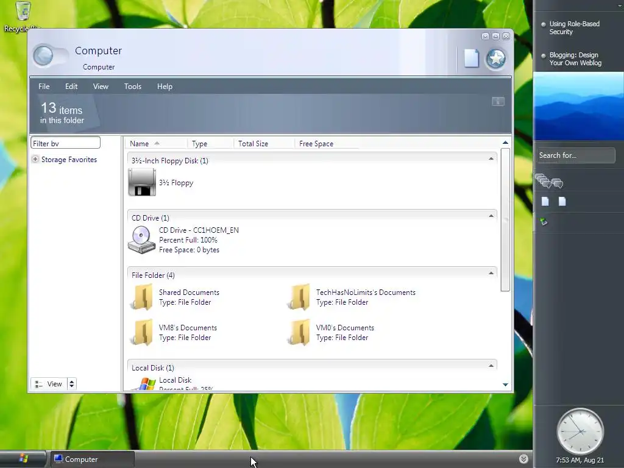
Task: Click the chat bubbles icon in sidebar
Action: point(549,181)
